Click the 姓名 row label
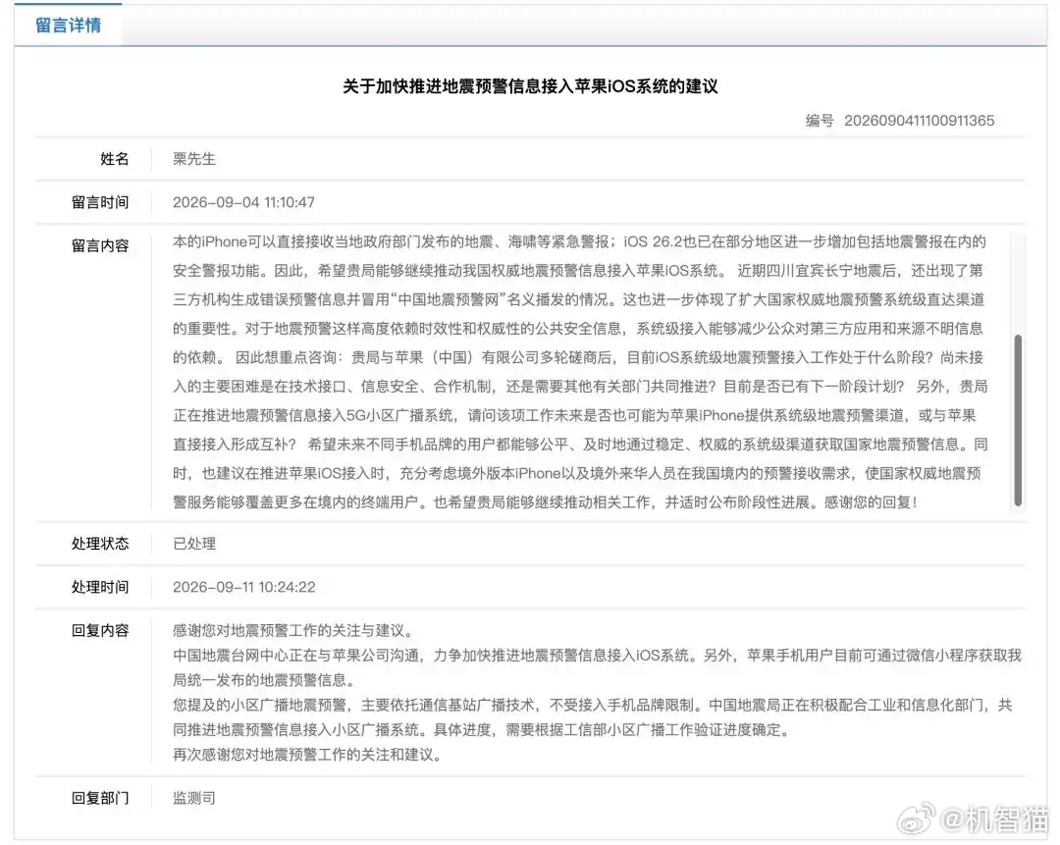Viewport: 1060px width, 845px height. (114, 159)
